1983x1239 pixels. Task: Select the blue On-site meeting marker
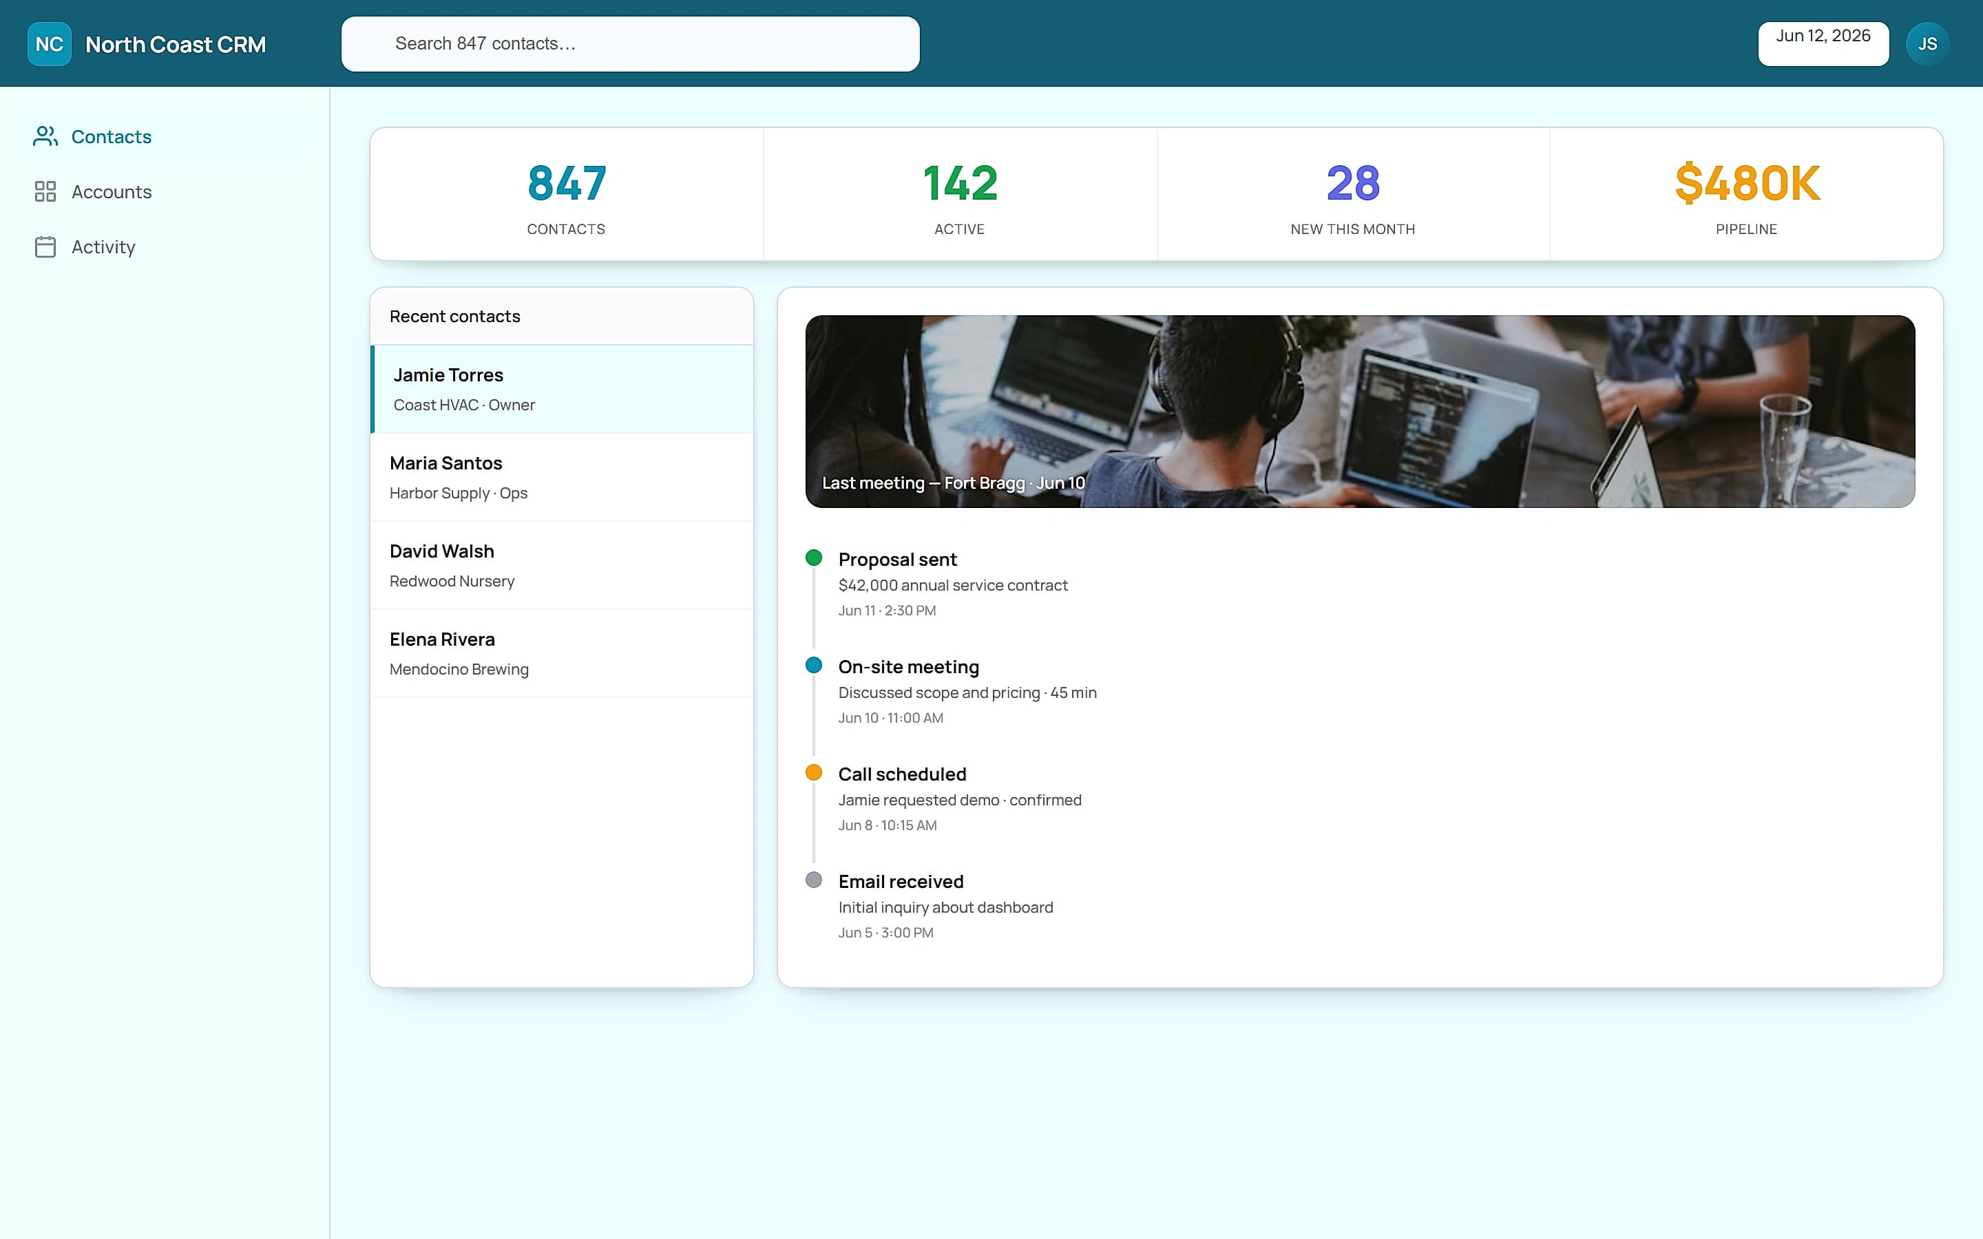pyautogui.click(x=814, y=666)
